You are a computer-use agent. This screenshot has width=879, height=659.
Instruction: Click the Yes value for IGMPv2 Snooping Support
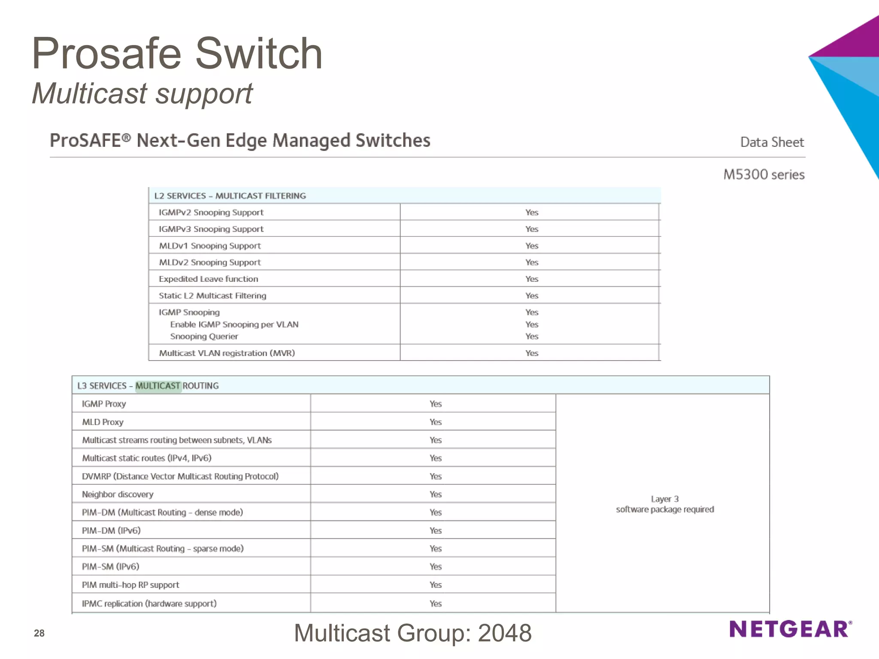[531, 212]
